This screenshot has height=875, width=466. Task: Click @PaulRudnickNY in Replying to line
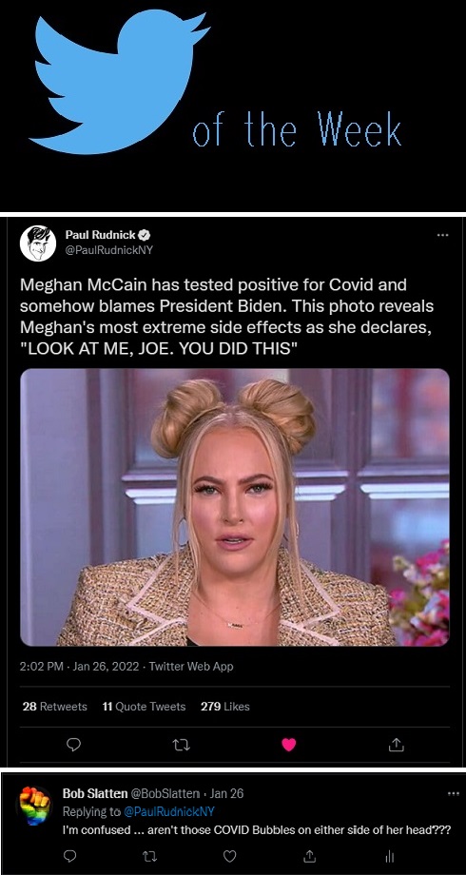169,811
